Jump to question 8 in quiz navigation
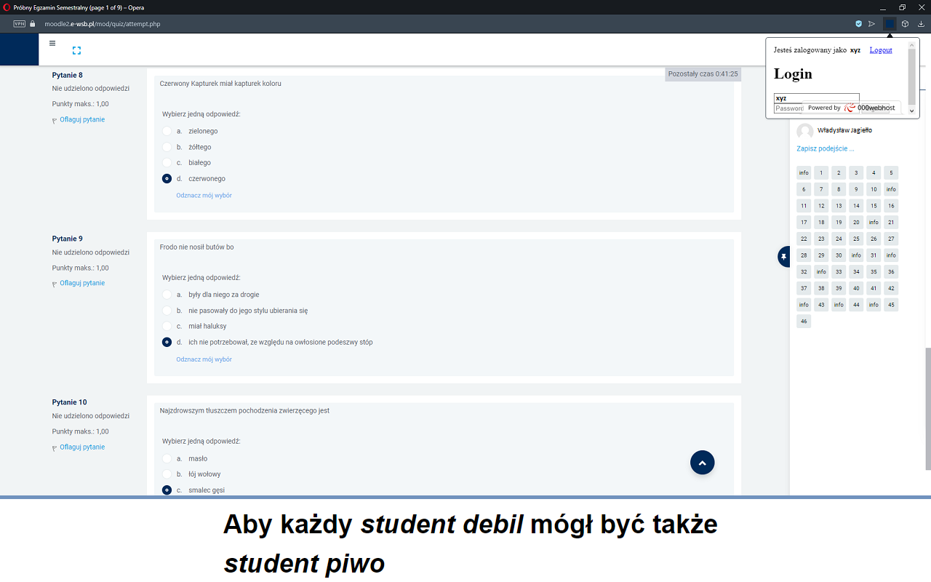Viewport: 931px width, 582px height. tap(839, 189)
